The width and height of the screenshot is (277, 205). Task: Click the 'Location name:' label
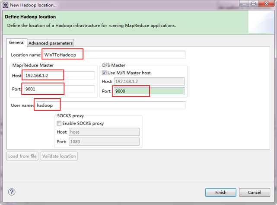(26, 55)
